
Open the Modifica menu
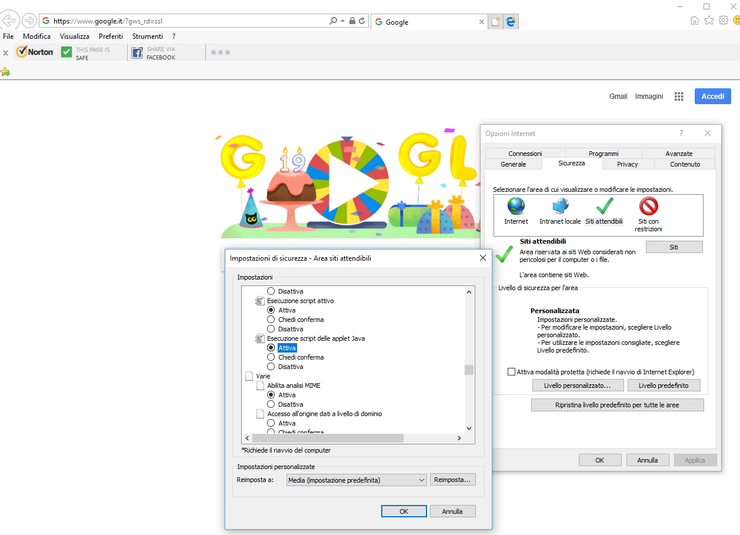point(36,36)
